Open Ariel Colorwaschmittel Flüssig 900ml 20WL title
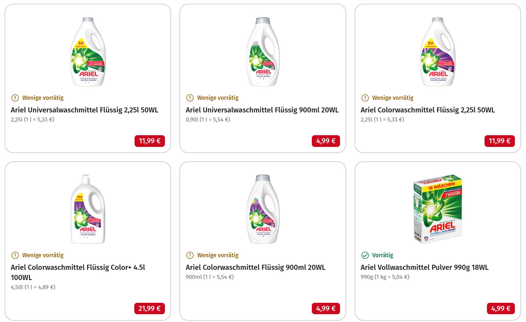This screenshot has height=322, width=526. (x=255, y=267)
